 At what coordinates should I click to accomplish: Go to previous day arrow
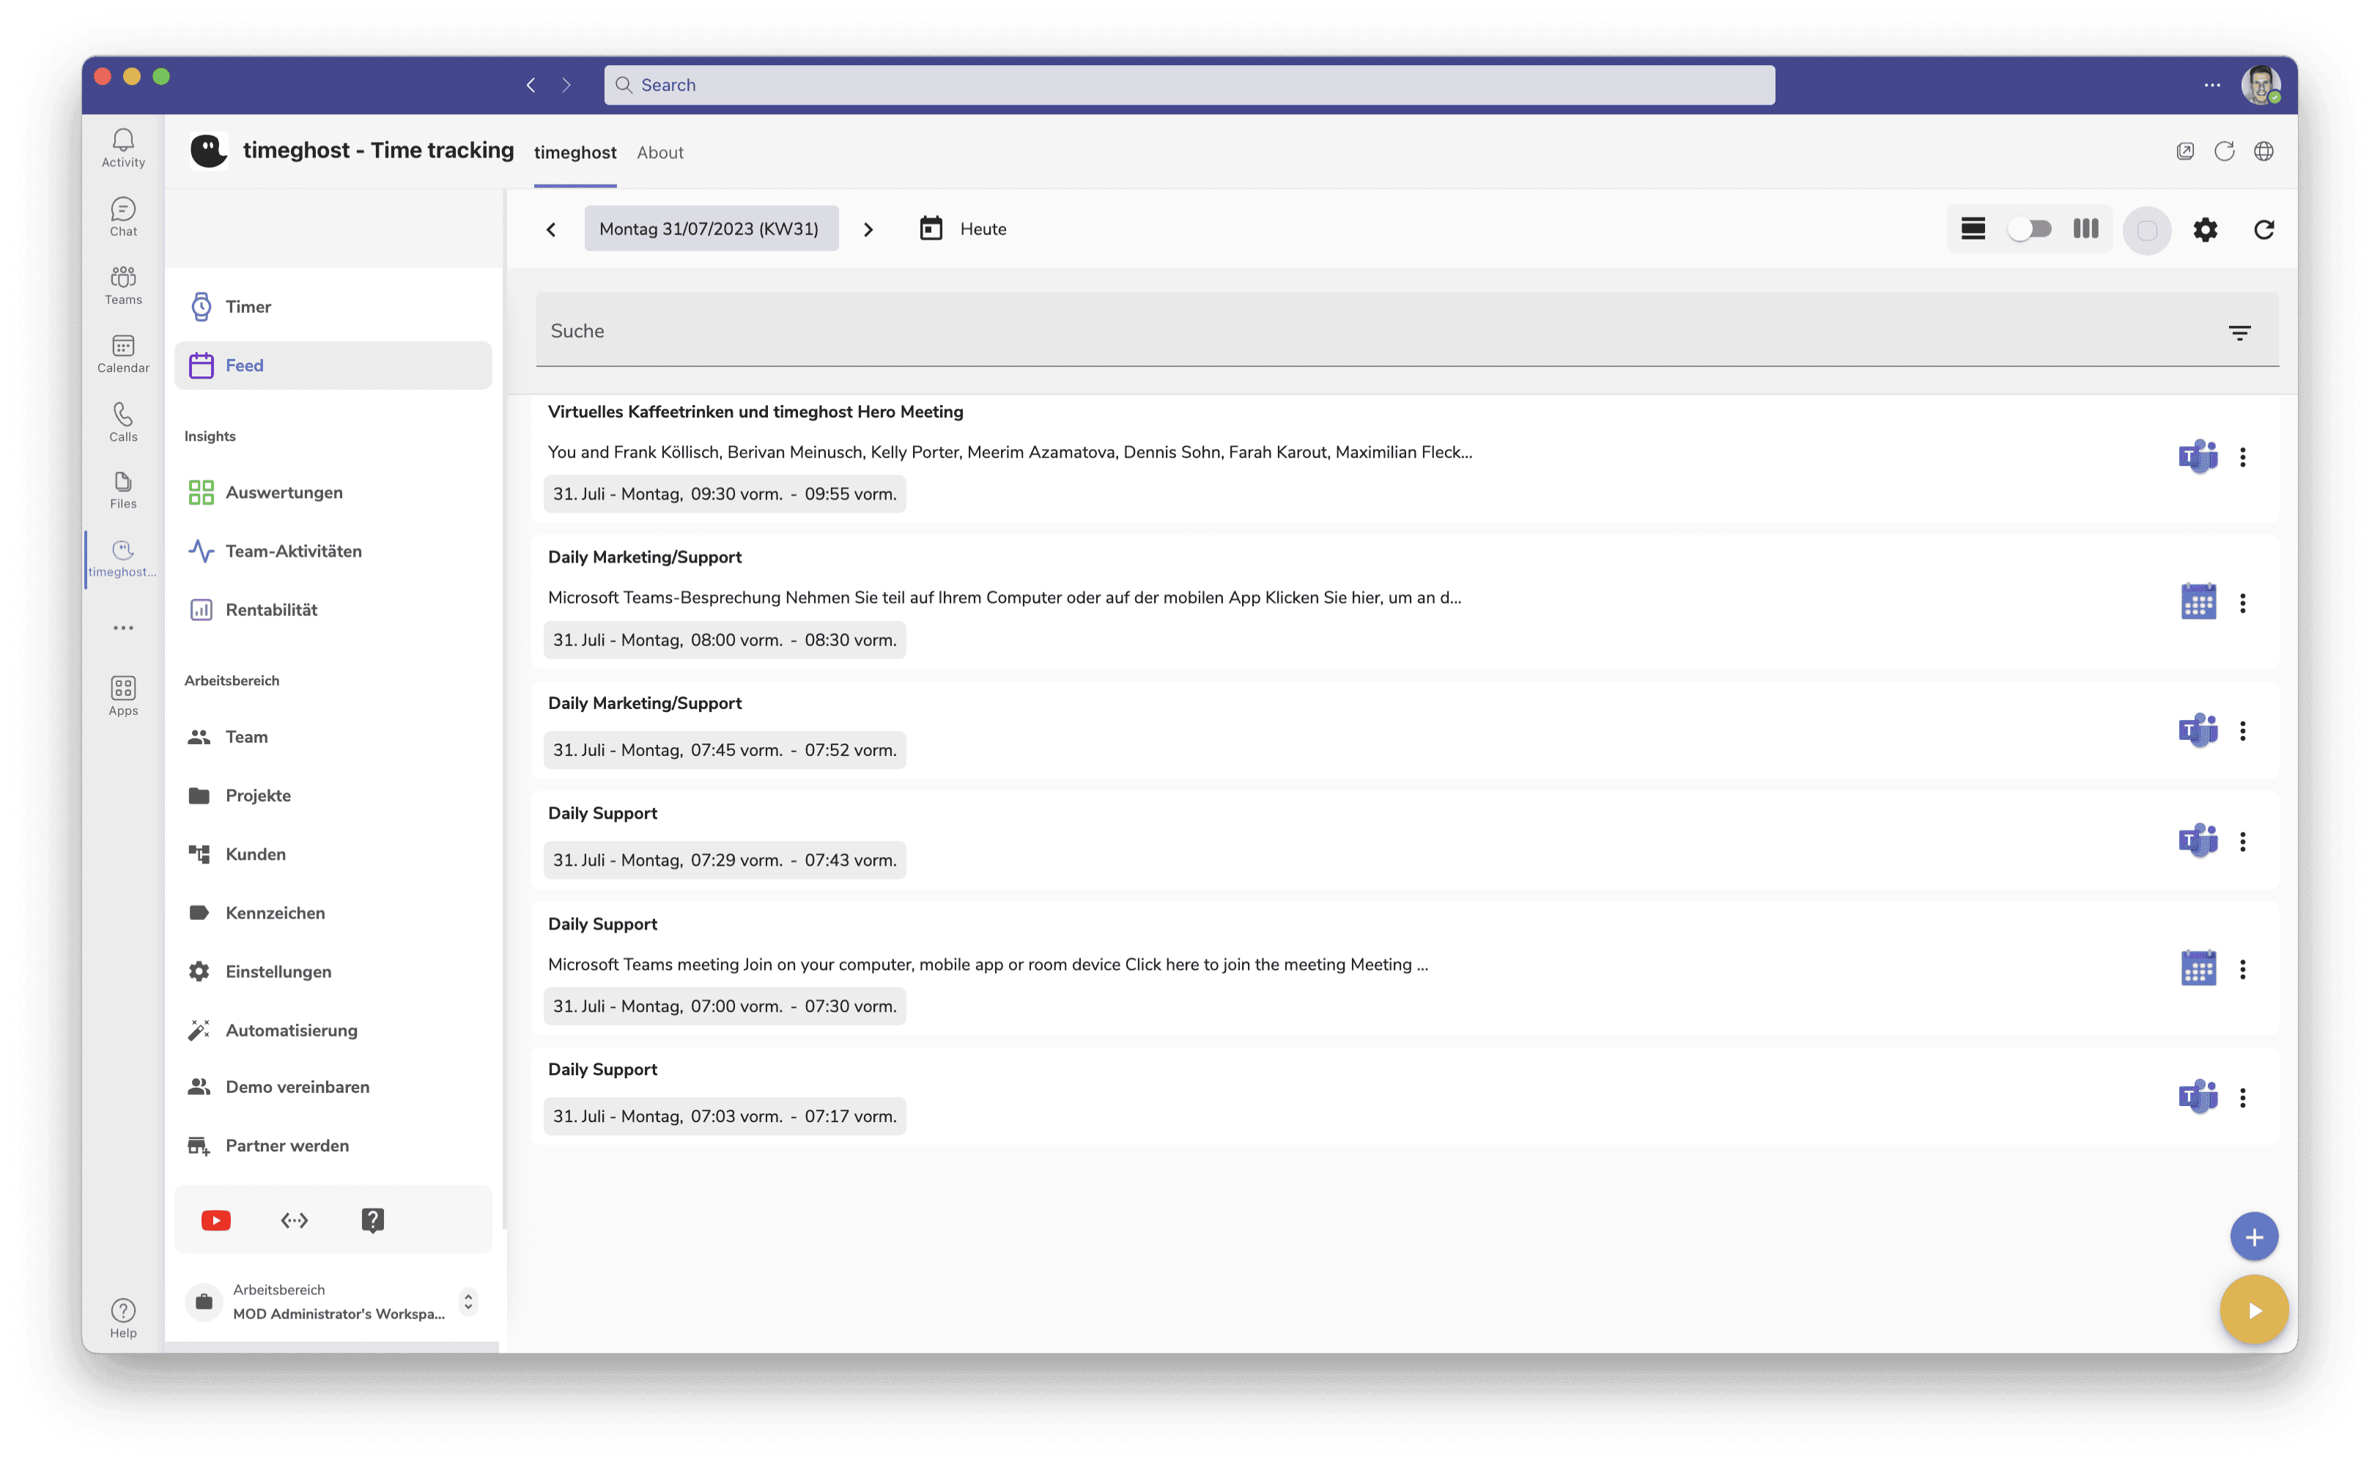[551, 229]
